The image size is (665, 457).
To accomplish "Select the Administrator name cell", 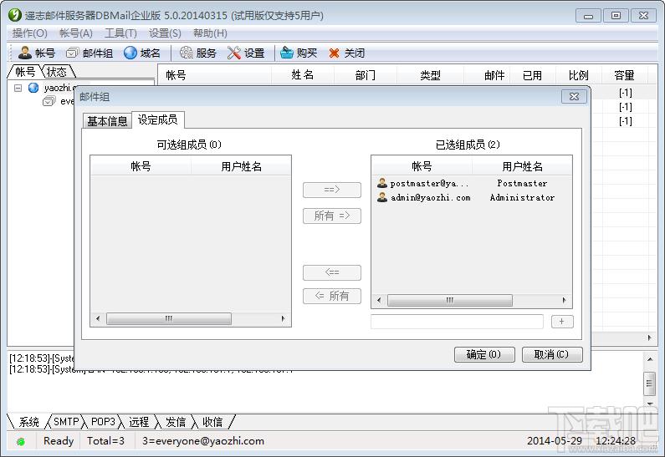I will [522, 197].
